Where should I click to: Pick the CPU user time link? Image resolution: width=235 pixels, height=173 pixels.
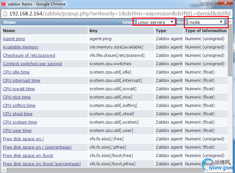17,131
